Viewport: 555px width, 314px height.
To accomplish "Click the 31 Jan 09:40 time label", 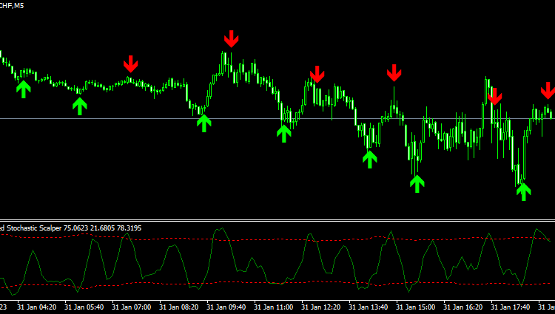I will (x=227, y=307).
